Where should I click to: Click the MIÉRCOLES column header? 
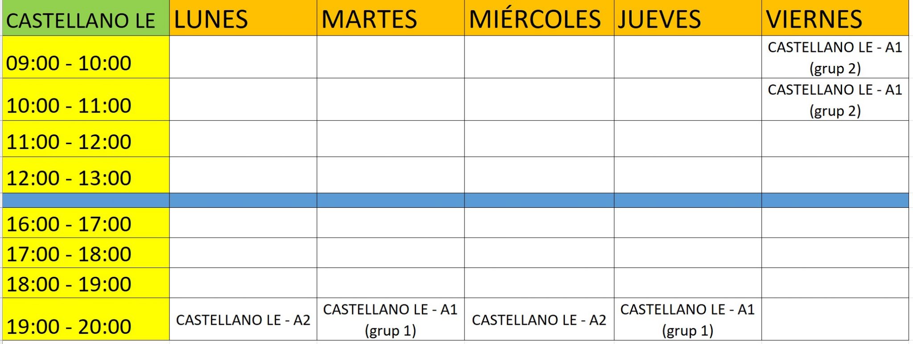[539, 19]
